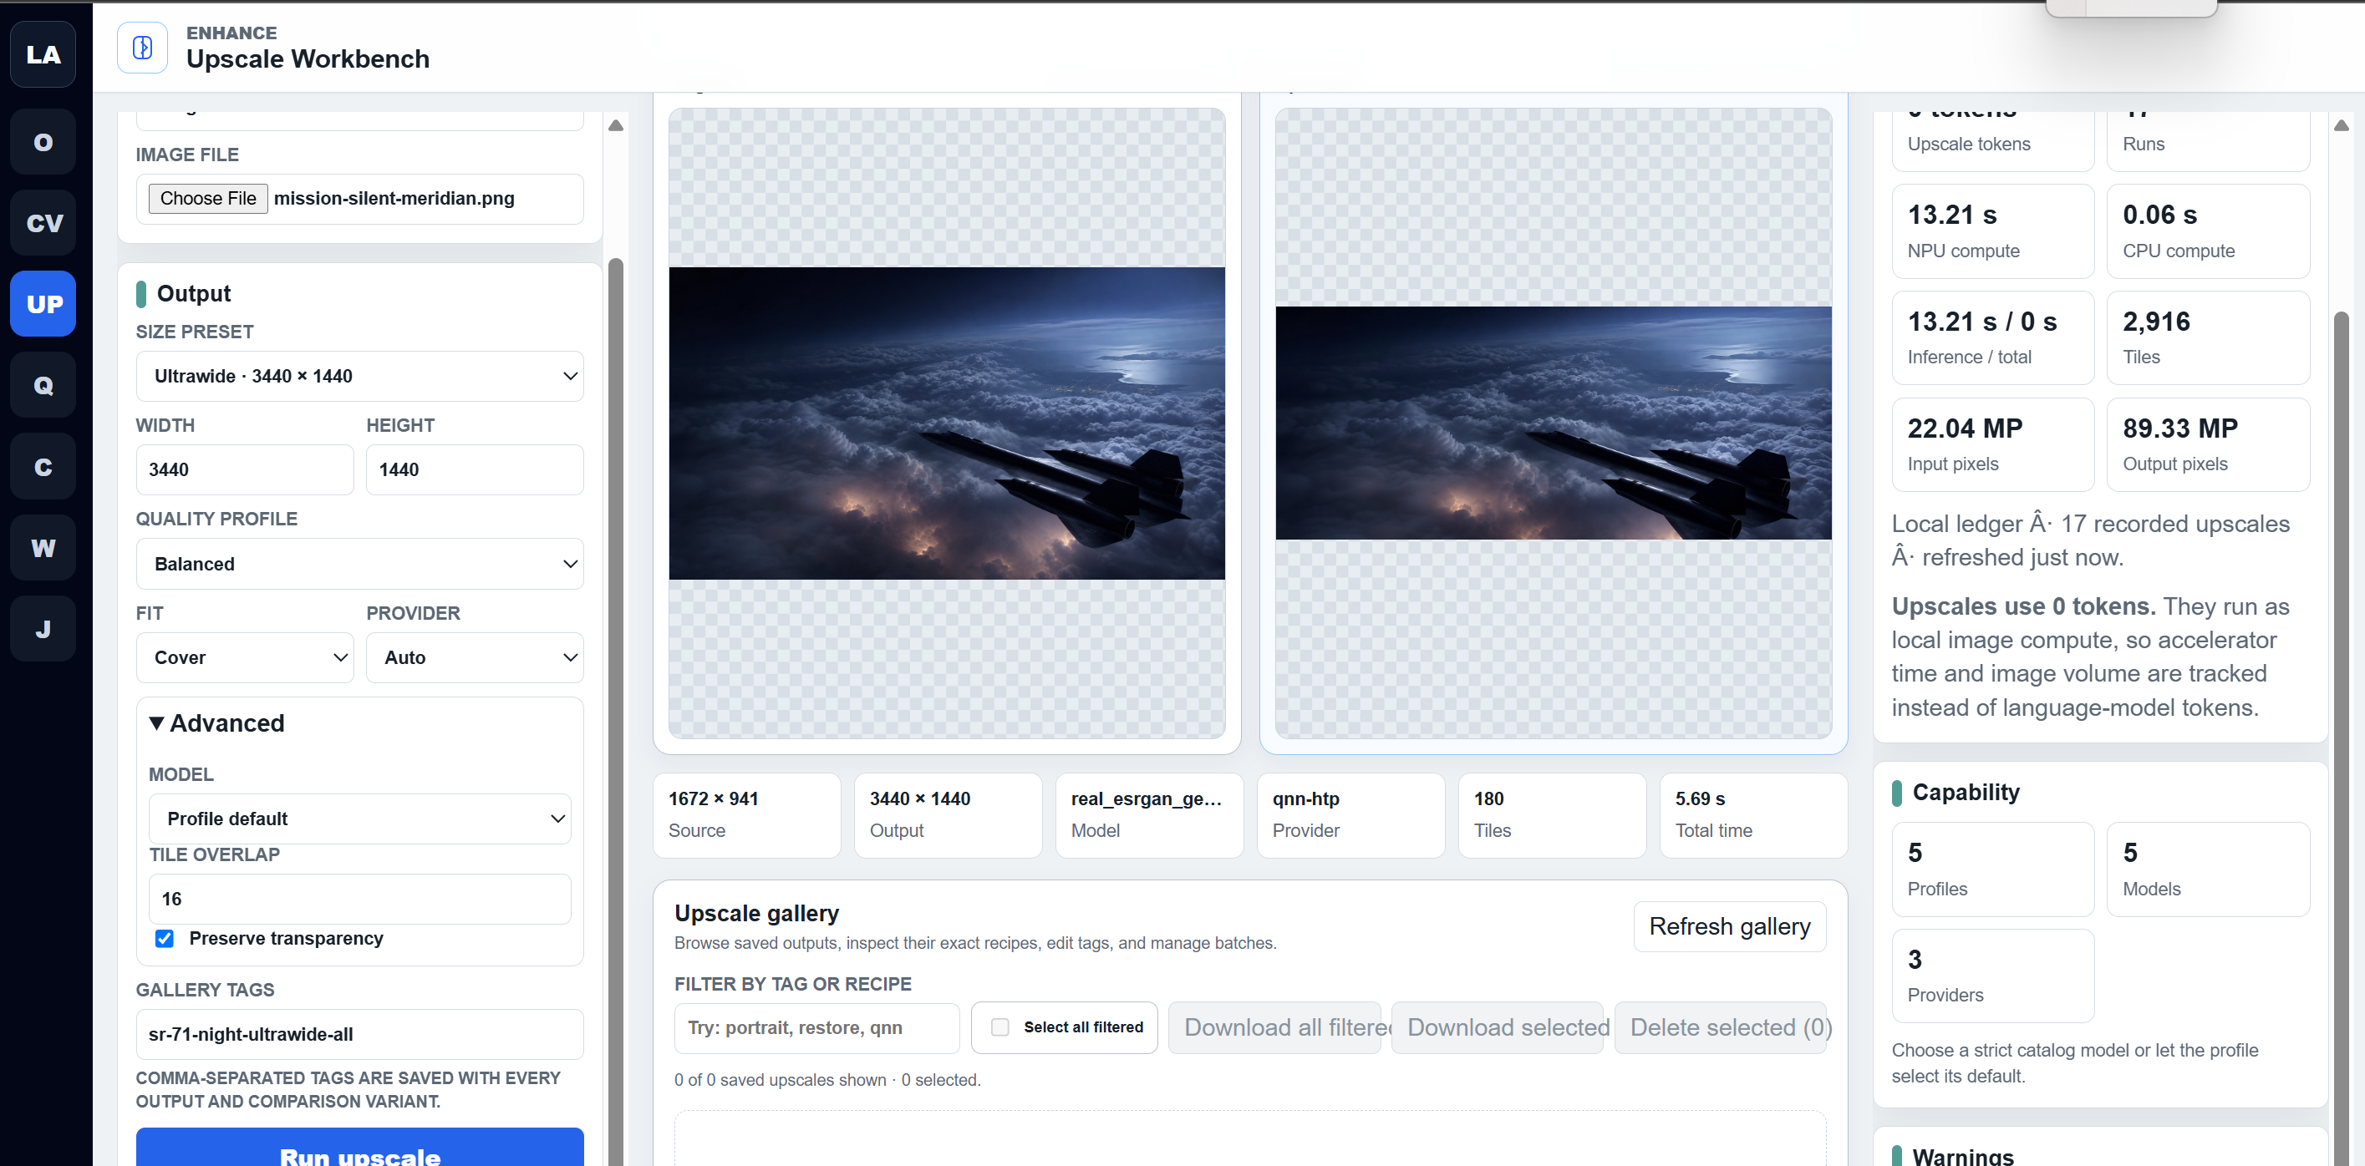The image size is (2365, 1166).
Task: Open the J sidebar module
Action: 43,628
